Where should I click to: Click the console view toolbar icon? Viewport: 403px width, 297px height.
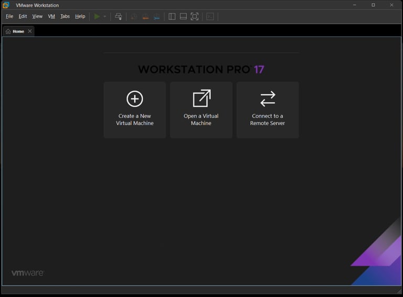tap(210, 16)
